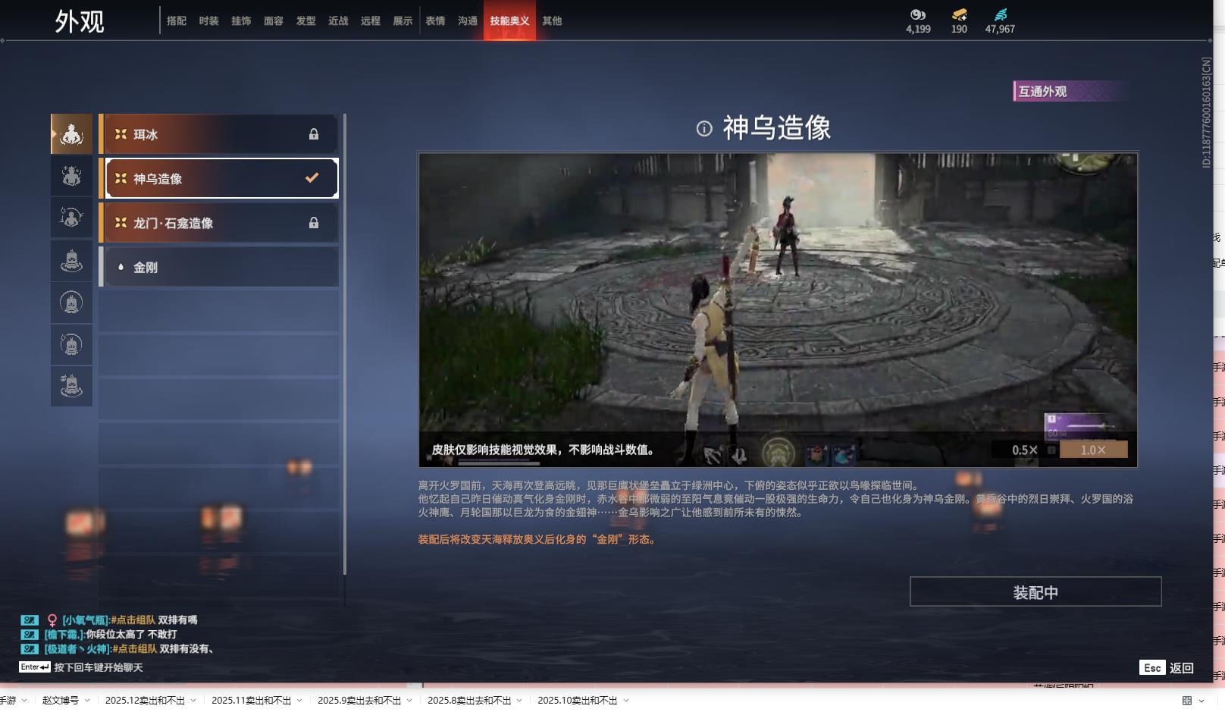The width and height of the screenshot is (1225, 712).
Task: Click the 装配中 button
Action: 1035,591
